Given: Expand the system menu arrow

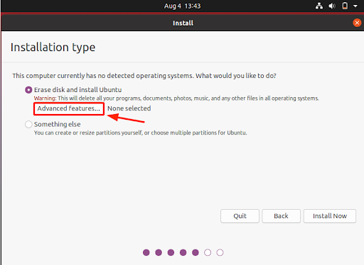Looking at the screenshot, I should [355, 6].
